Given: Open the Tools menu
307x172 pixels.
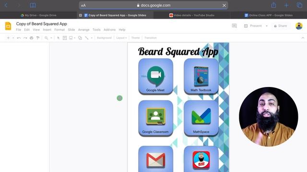Looking at the screenshot, I should tap(96, 30).
